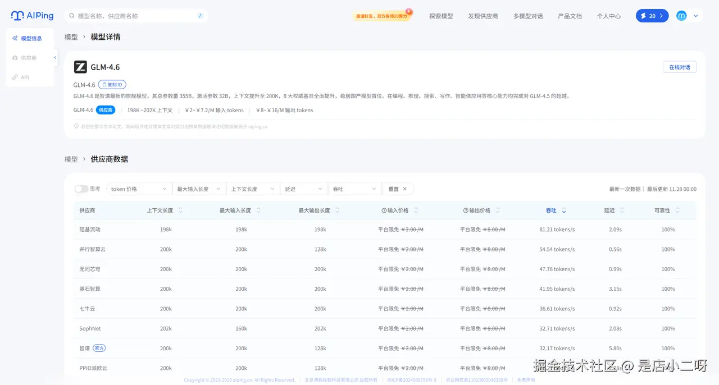Click the 输出价格 help question icon
Image resolution: width=719 pixels, height=385 pixels.
[x=466, y=210]
